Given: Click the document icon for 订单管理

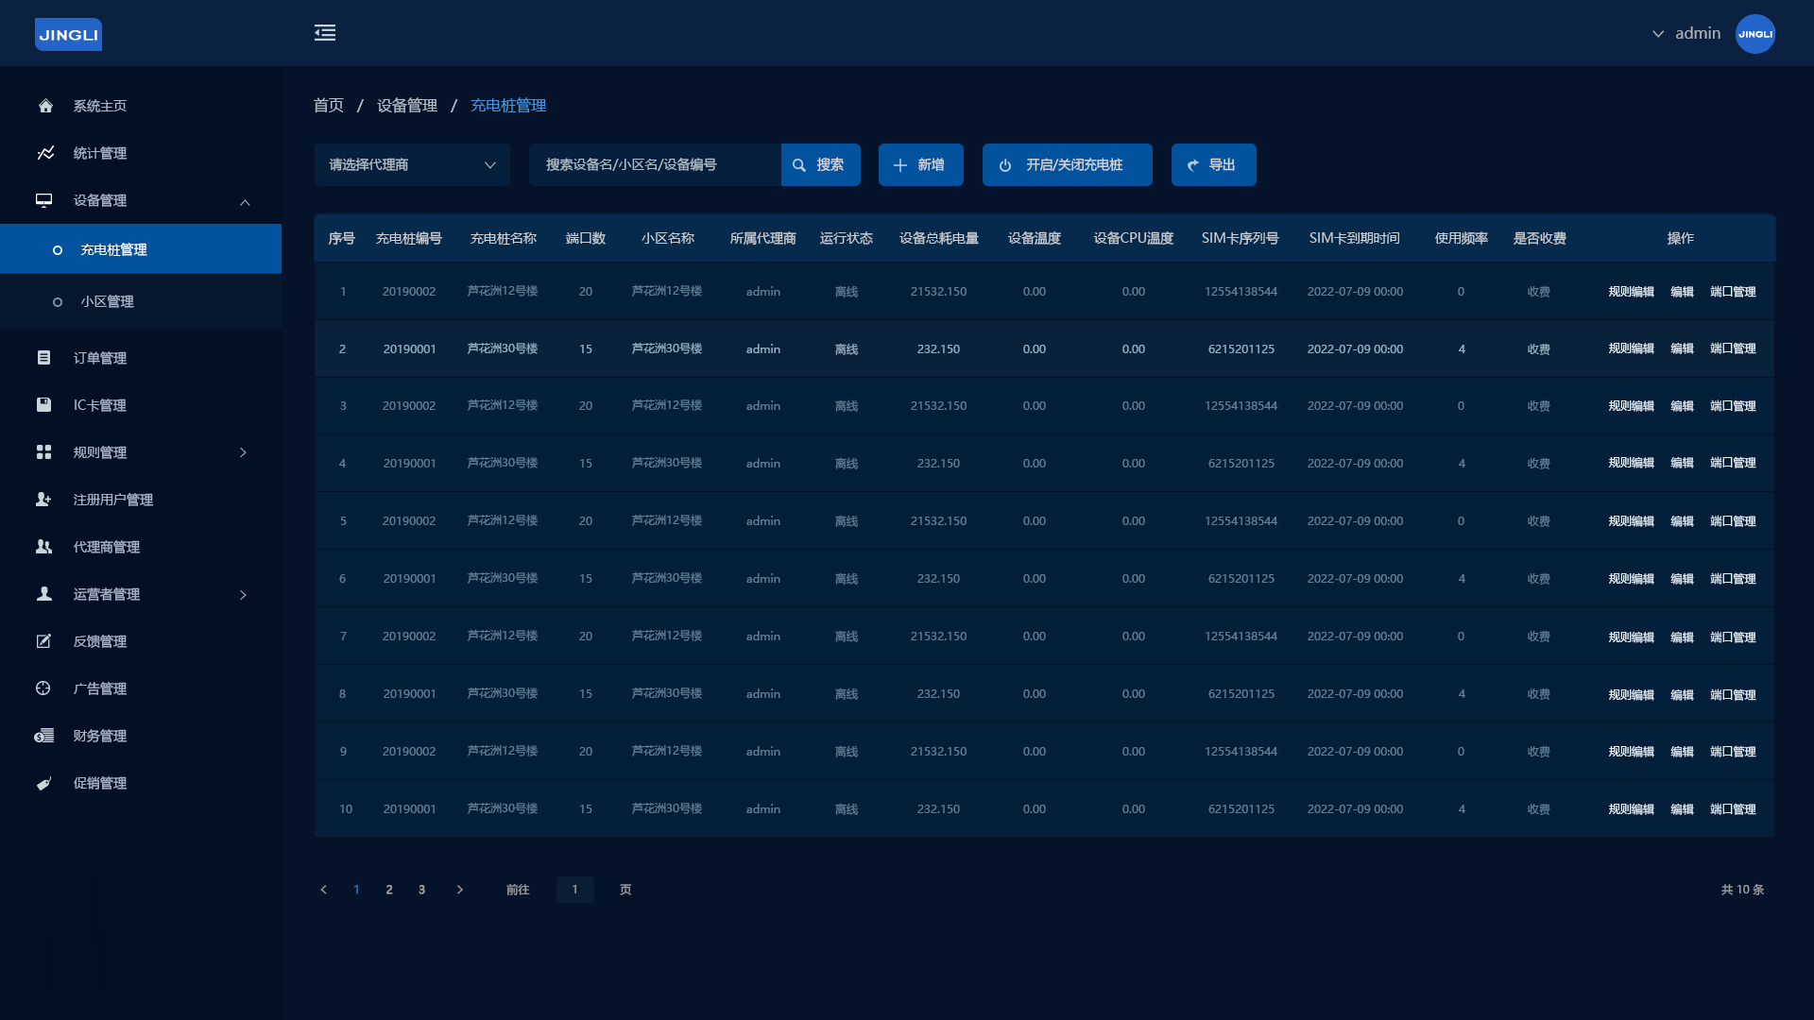Looking at the screenshot, I should click(43, 358).
